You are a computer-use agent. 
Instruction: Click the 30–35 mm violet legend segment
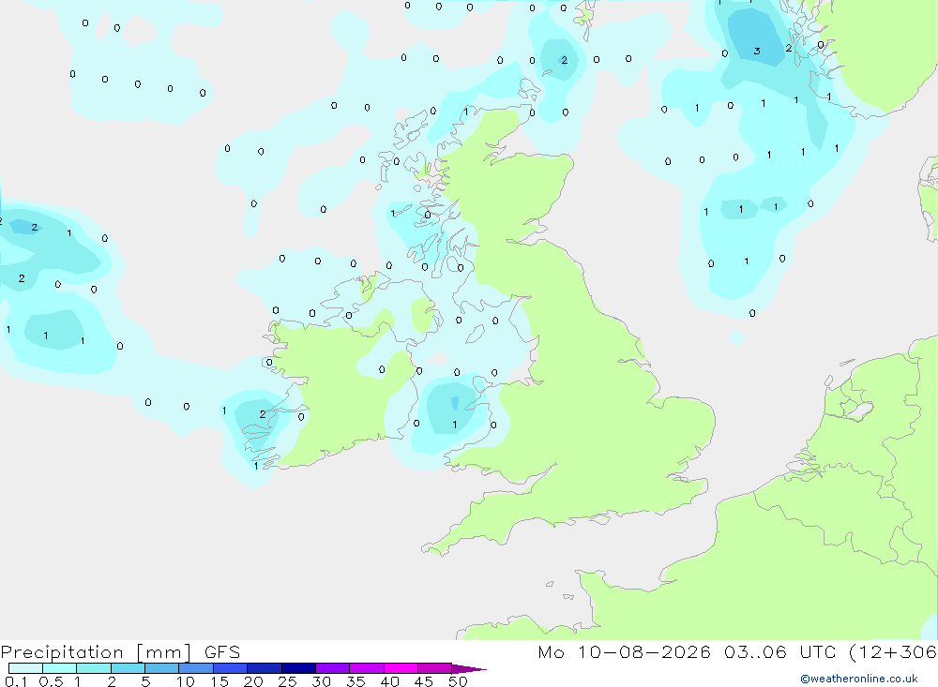point(333,668)
